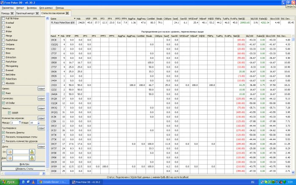Click the До date input field
The image size is (296, 185).
[x=21, y=158]
